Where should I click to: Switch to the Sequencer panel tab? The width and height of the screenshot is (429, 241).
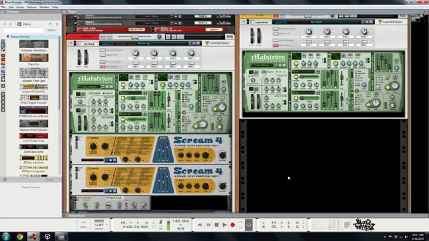click(x=77, y=216)
